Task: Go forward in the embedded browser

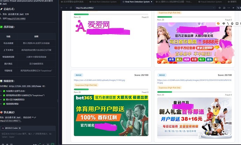Action: 66,8
